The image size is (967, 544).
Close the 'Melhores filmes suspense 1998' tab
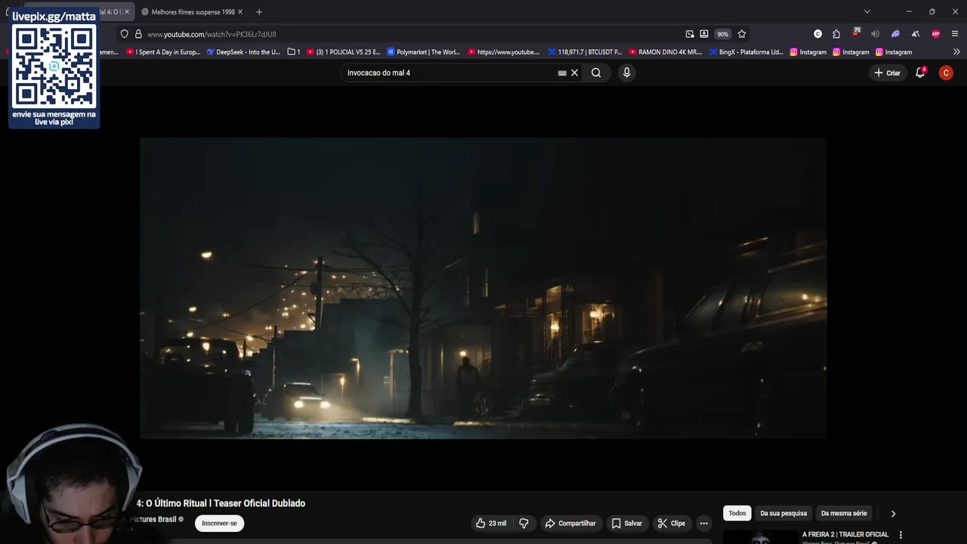[x=240, y=11]
